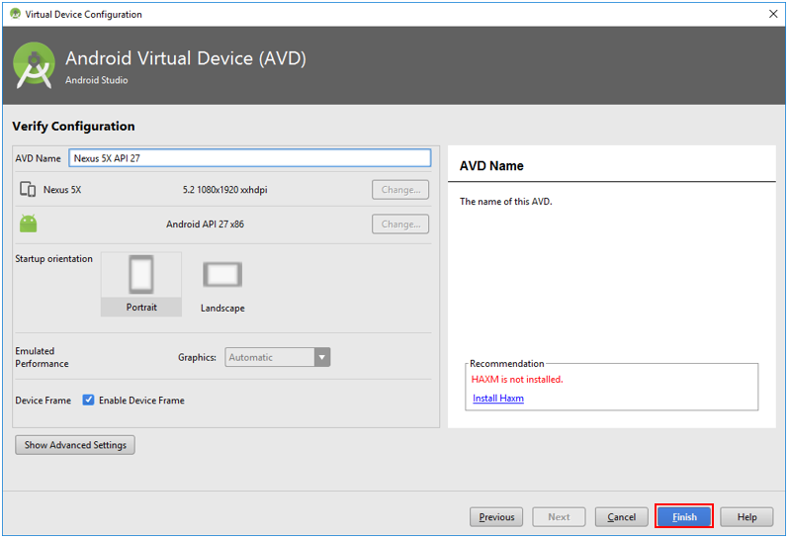Screen dimensions: 789x540
Task: Click the green Android system image icon
Action: (x=28, y=224)
